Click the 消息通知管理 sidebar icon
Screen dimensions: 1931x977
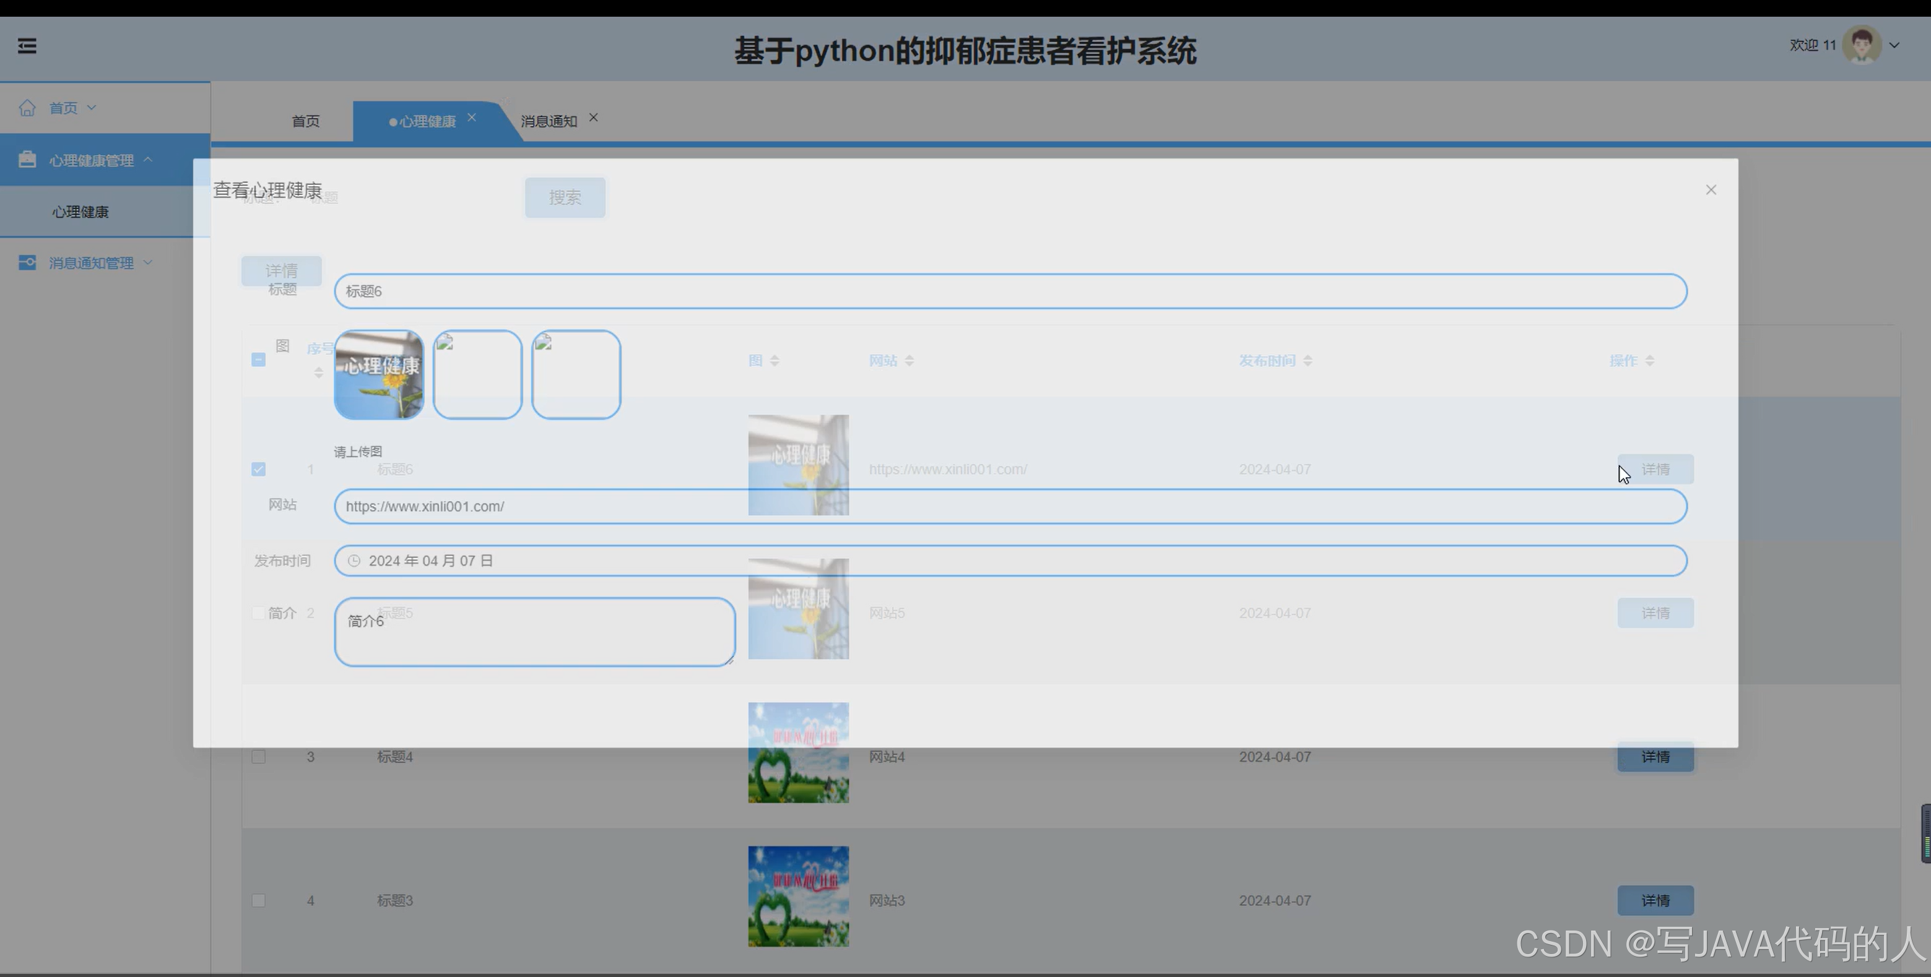[x=28, y=262]
